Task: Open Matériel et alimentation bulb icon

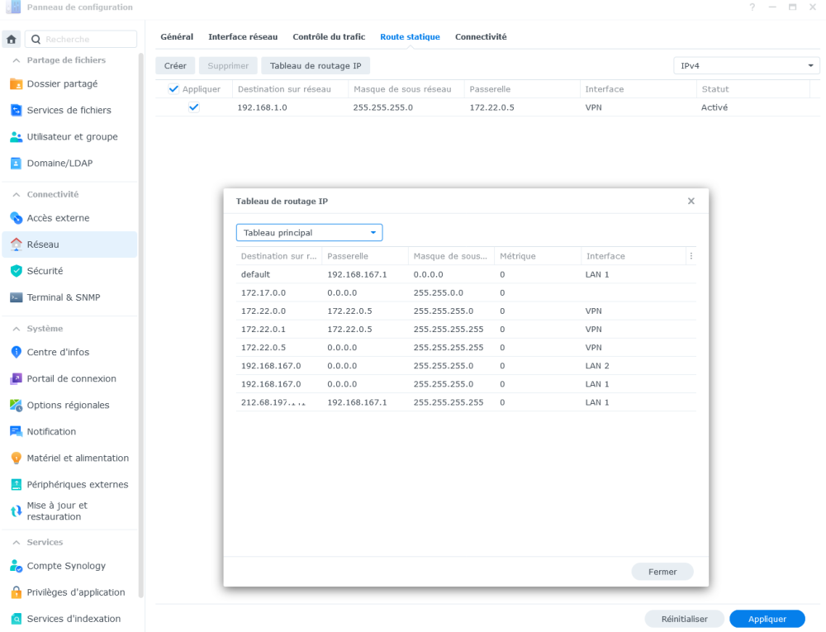Action: tap(16, 458)
